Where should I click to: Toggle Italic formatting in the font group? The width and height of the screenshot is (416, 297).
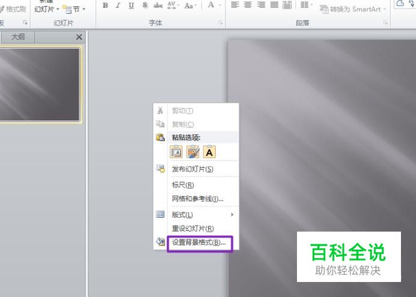[x=118, y=5]
